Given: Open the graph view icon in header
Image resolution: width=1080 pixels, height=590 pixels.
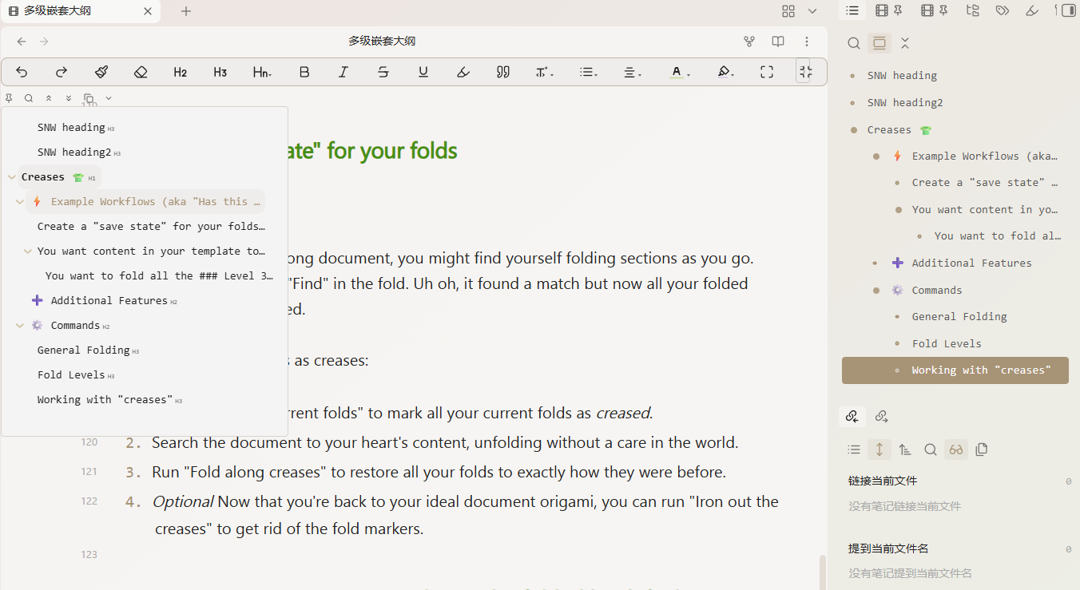Looking at the screenshot, I should click(x=749, y=42).
